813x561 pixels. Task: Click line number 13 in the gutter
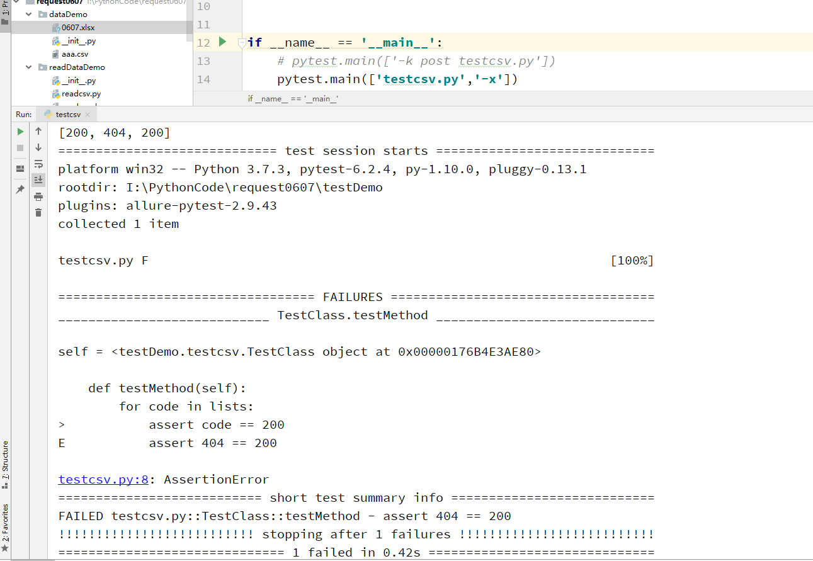203,61
